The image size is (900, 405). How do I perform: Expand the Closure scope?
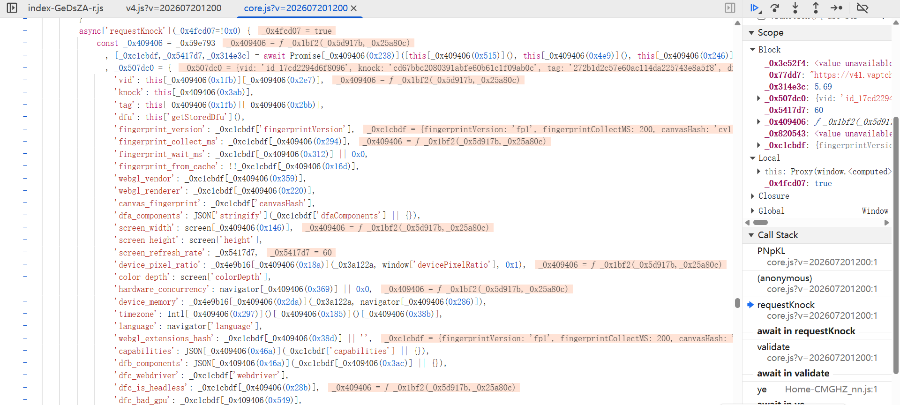pos(753,196)
